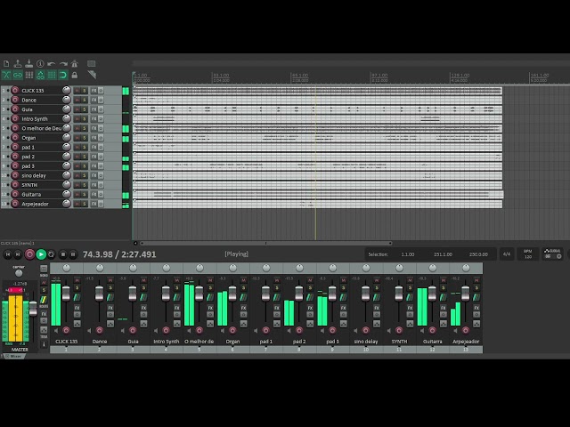This screenshot has width=570, height=427.
Task: Adjust volume knob of O melhor de Deu track
Action: [x=67, y=128]
